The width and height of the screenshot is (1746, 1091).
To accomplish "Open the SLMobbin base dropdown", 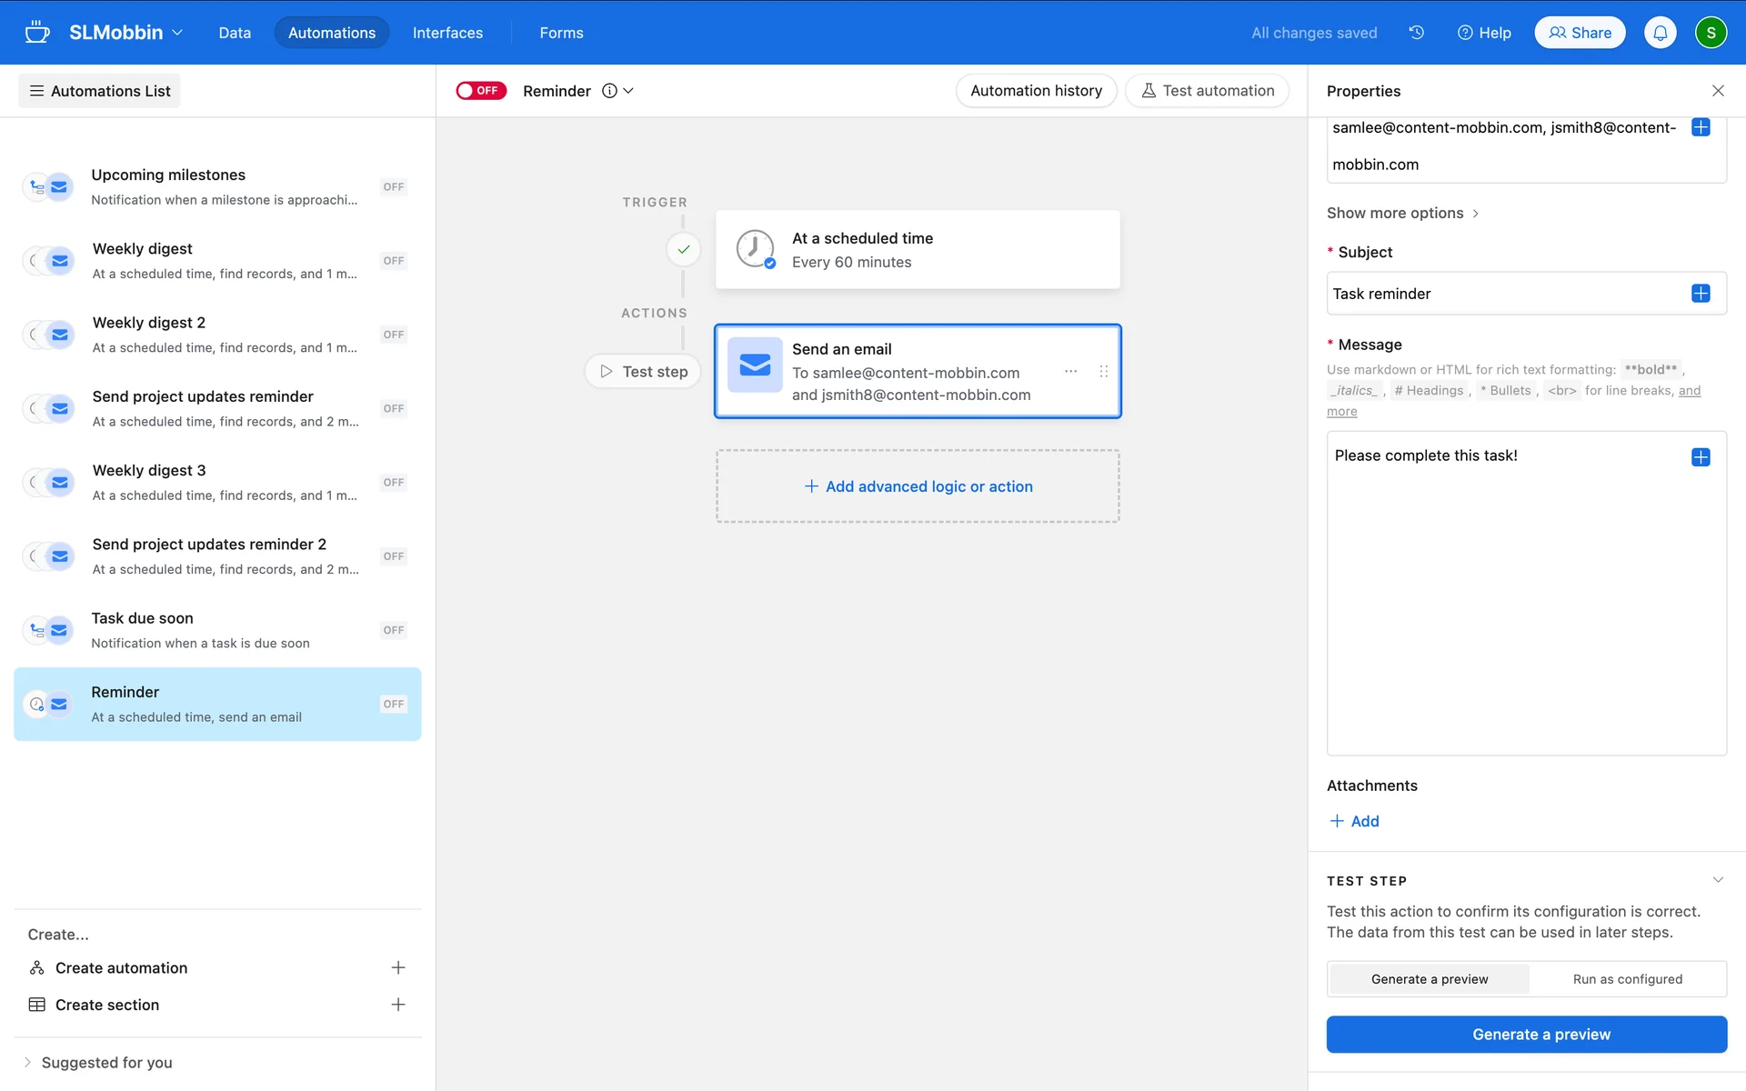I will click(126, 33).
